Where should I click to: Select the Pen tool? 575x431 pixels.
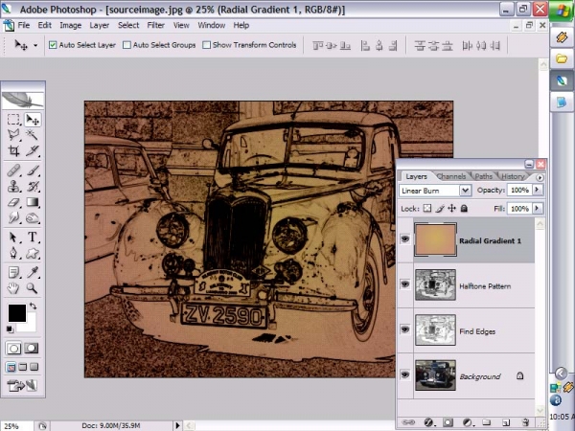tap(13, 253)
